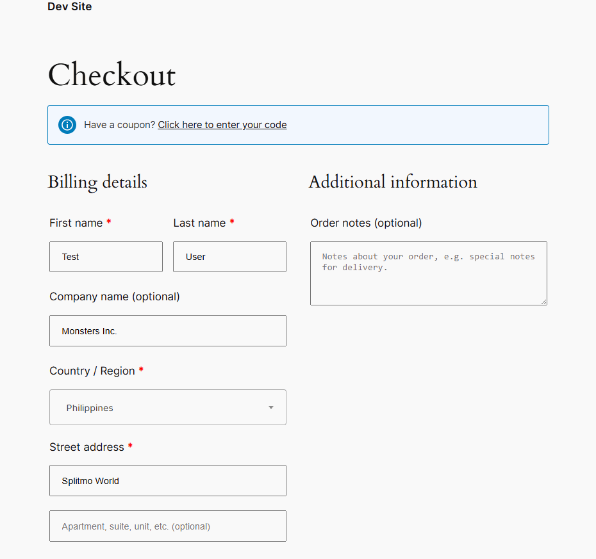Click the Billing details heading
This screenshot has height=559, width=596.
tap(97, 182)
